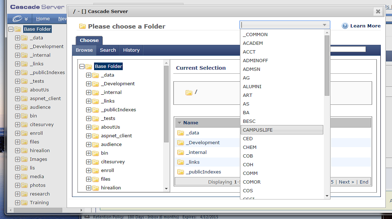Click the aboutUs folder icon in dialog tree
The height and width of the screenshot is (219, 392).
point(95,127)
